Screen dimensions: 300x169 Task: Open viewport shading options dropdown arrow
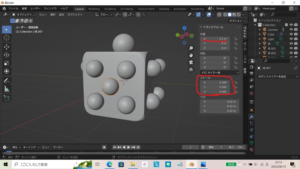244,15
